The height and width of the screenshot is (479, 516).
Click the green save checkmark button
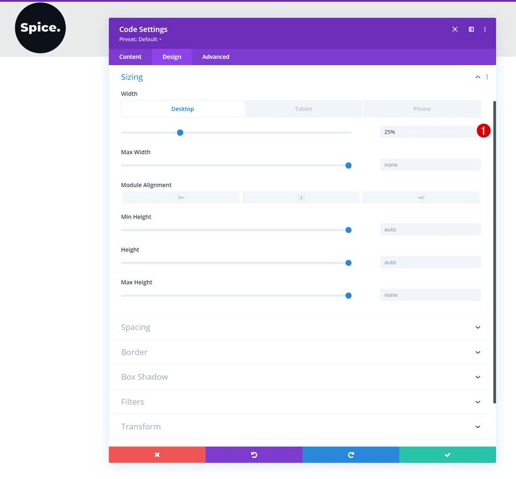pyautogui.click(x=447, y=455)
